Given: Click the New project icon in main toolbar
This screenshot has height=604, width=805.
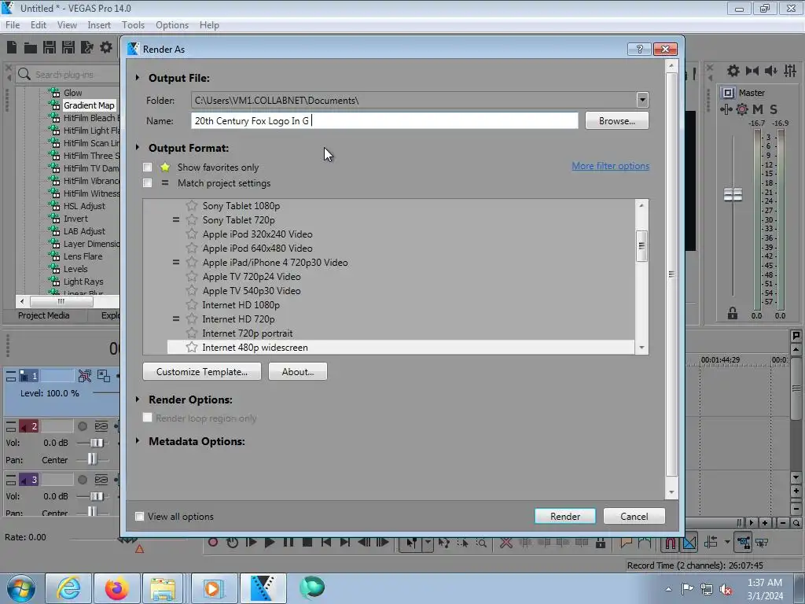Looking at the screenshot, I should point(12,48).
